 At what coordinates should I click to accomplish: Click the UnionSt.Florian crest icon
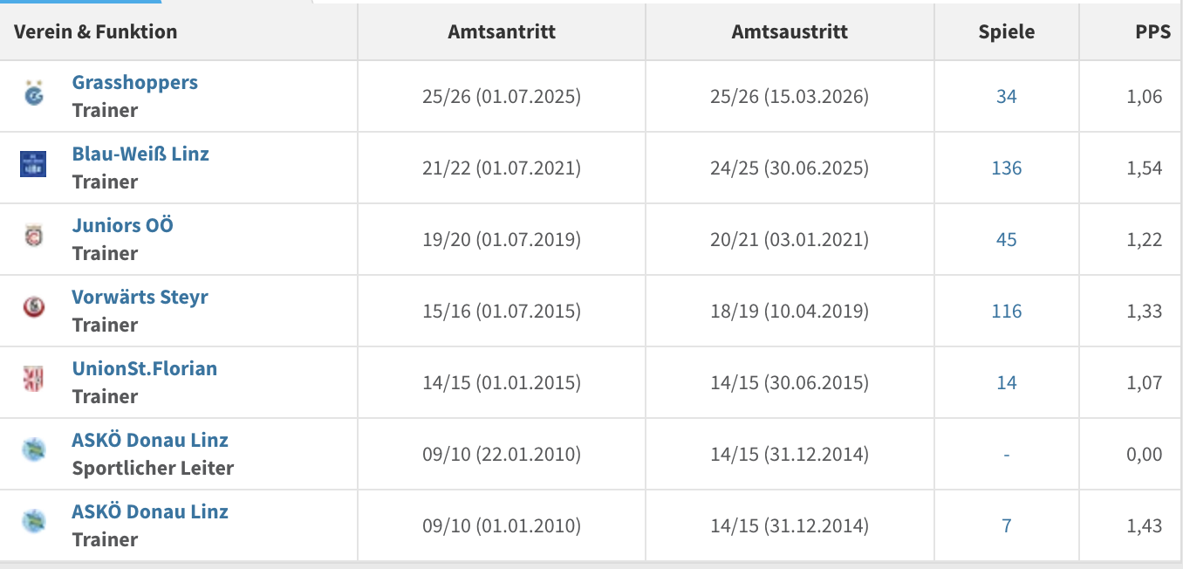(33, 379)
